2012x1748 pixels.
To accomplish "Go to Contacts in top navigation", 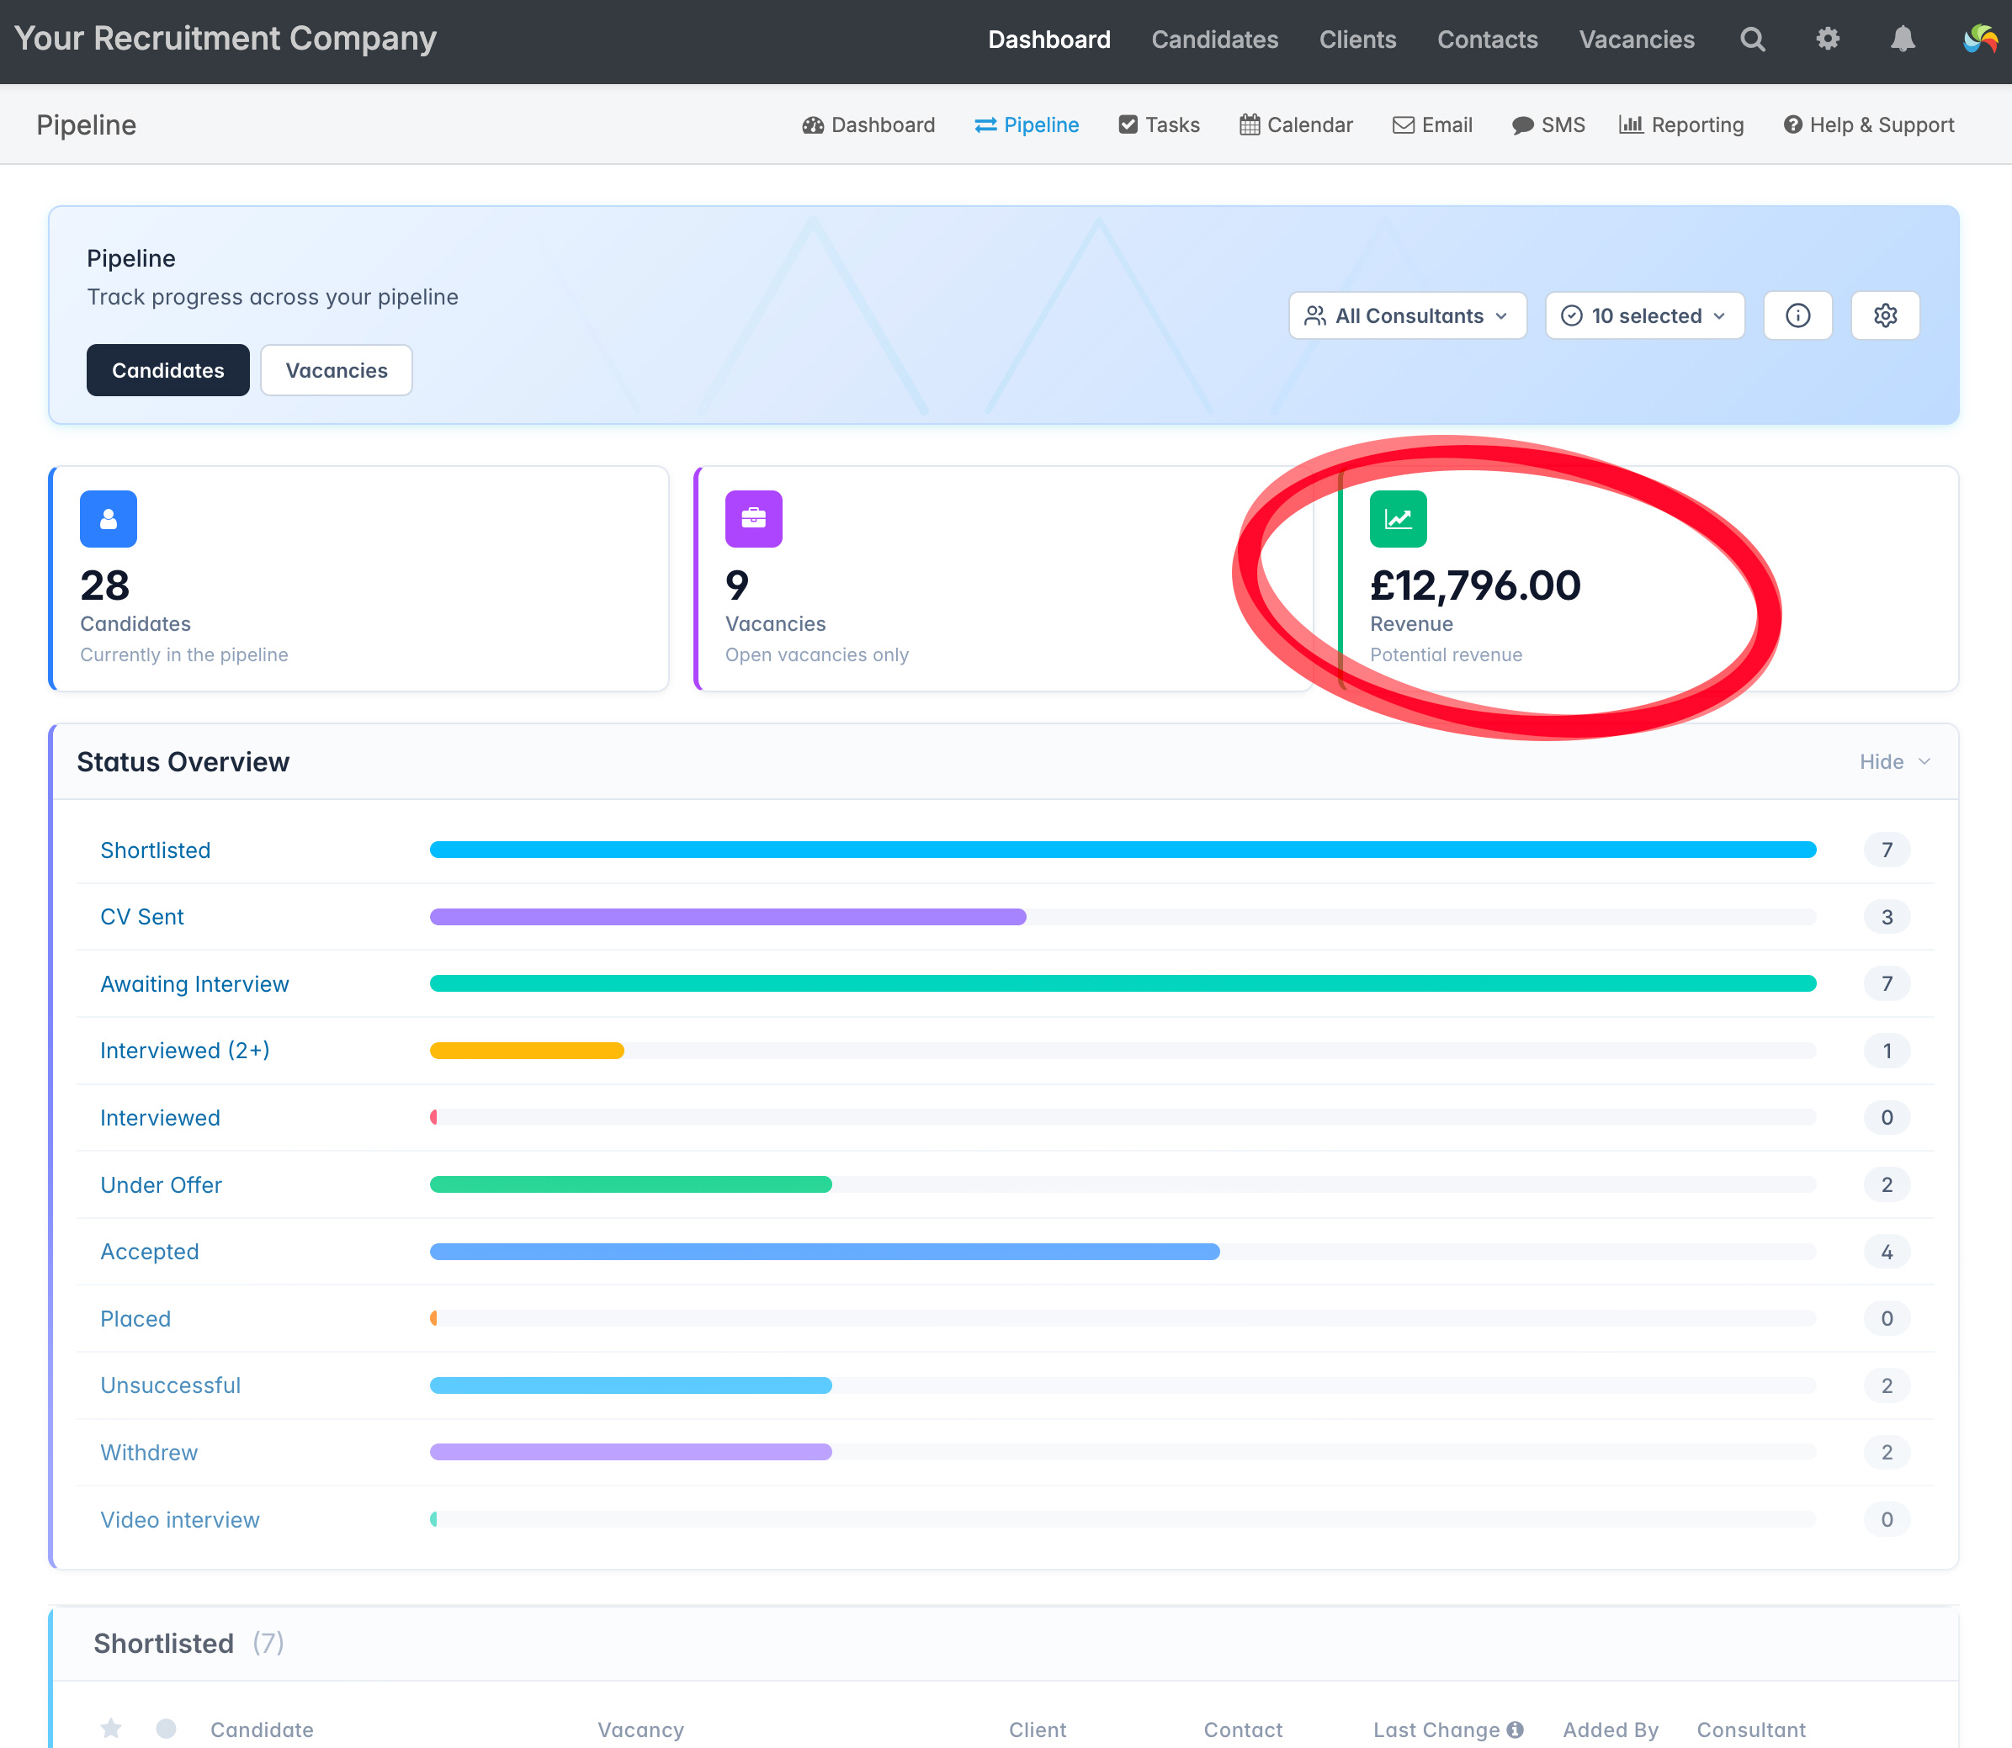I will click(1487, 40).
